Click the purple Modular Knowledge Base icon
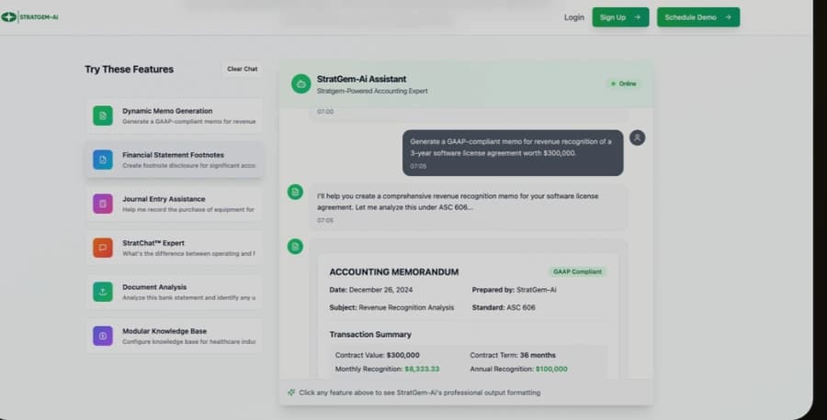This screenshot has width=827, height=420. coord(103,336)
